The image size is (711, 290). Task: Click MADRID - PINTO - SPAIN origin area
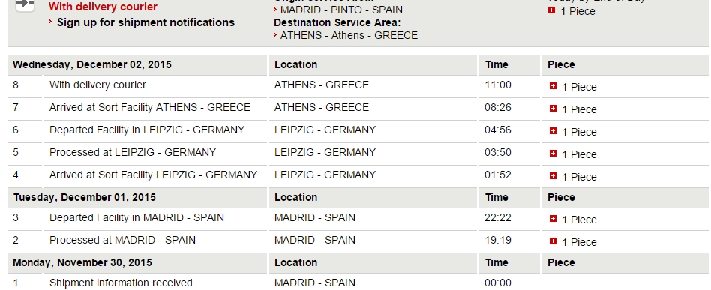(341, 10)
